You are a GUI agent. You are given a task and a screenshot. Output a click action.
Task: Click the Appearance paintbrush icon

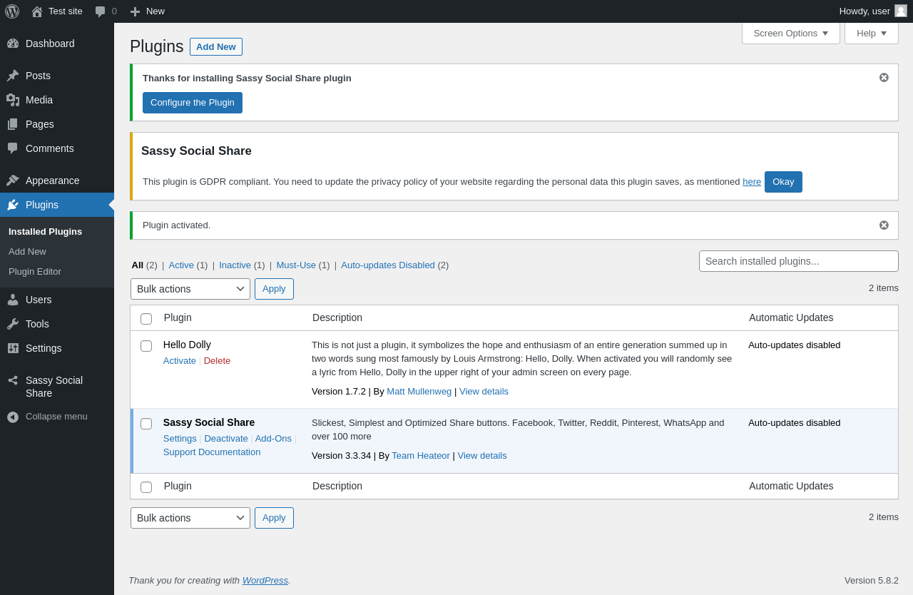coord(13,180)
